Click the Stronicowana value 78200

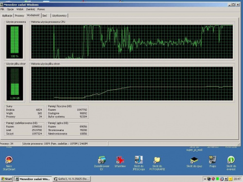(x=83, y=130)
